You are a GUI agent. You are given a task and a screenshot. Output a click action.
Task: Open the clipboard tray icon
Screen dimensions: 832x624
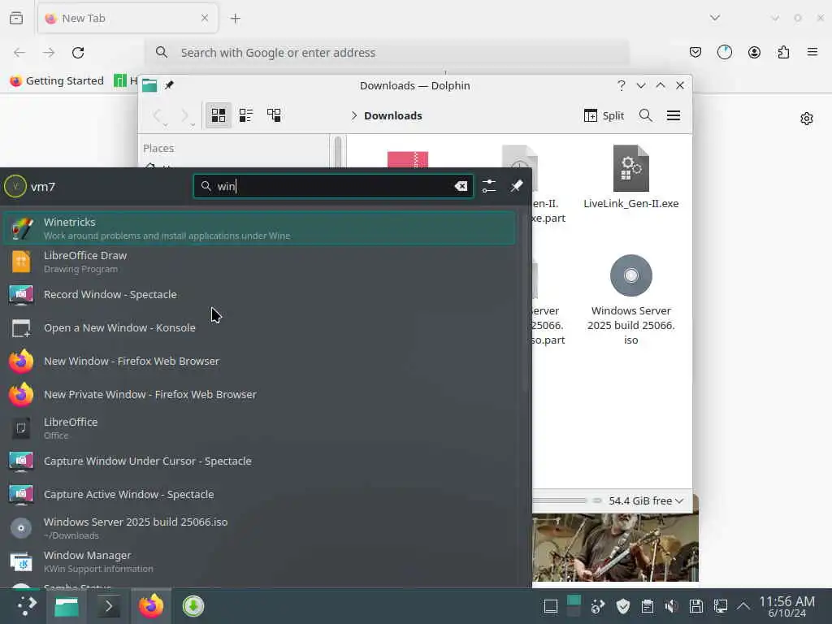point(648,606)
